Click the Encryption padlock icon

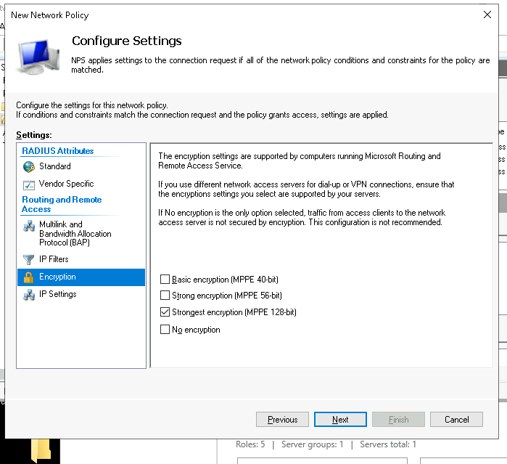29,277
